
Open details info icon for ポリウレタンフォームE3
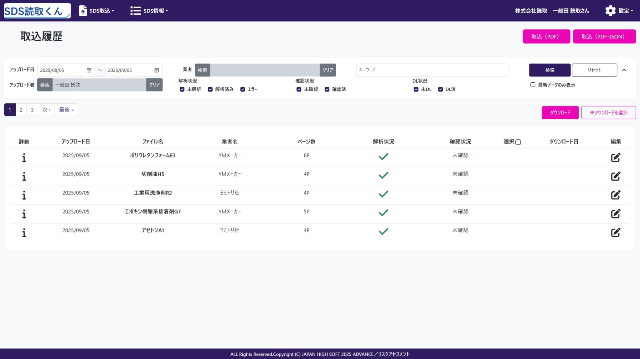click(24, 158)
